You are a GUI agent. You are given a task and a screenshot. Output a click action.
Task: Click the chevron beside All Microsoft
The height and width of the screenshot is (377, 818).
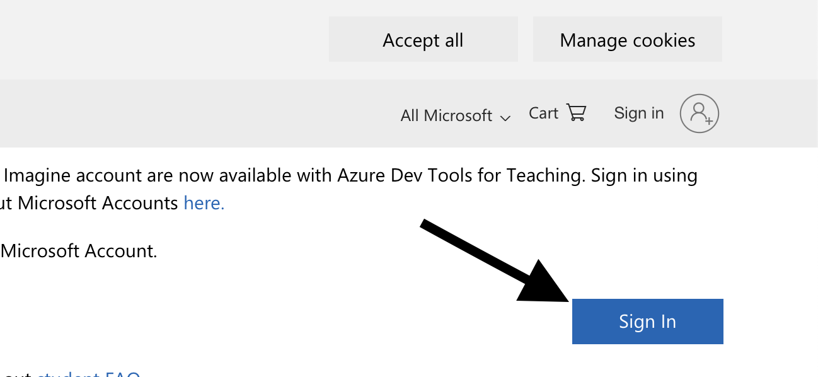coord(505,117)
